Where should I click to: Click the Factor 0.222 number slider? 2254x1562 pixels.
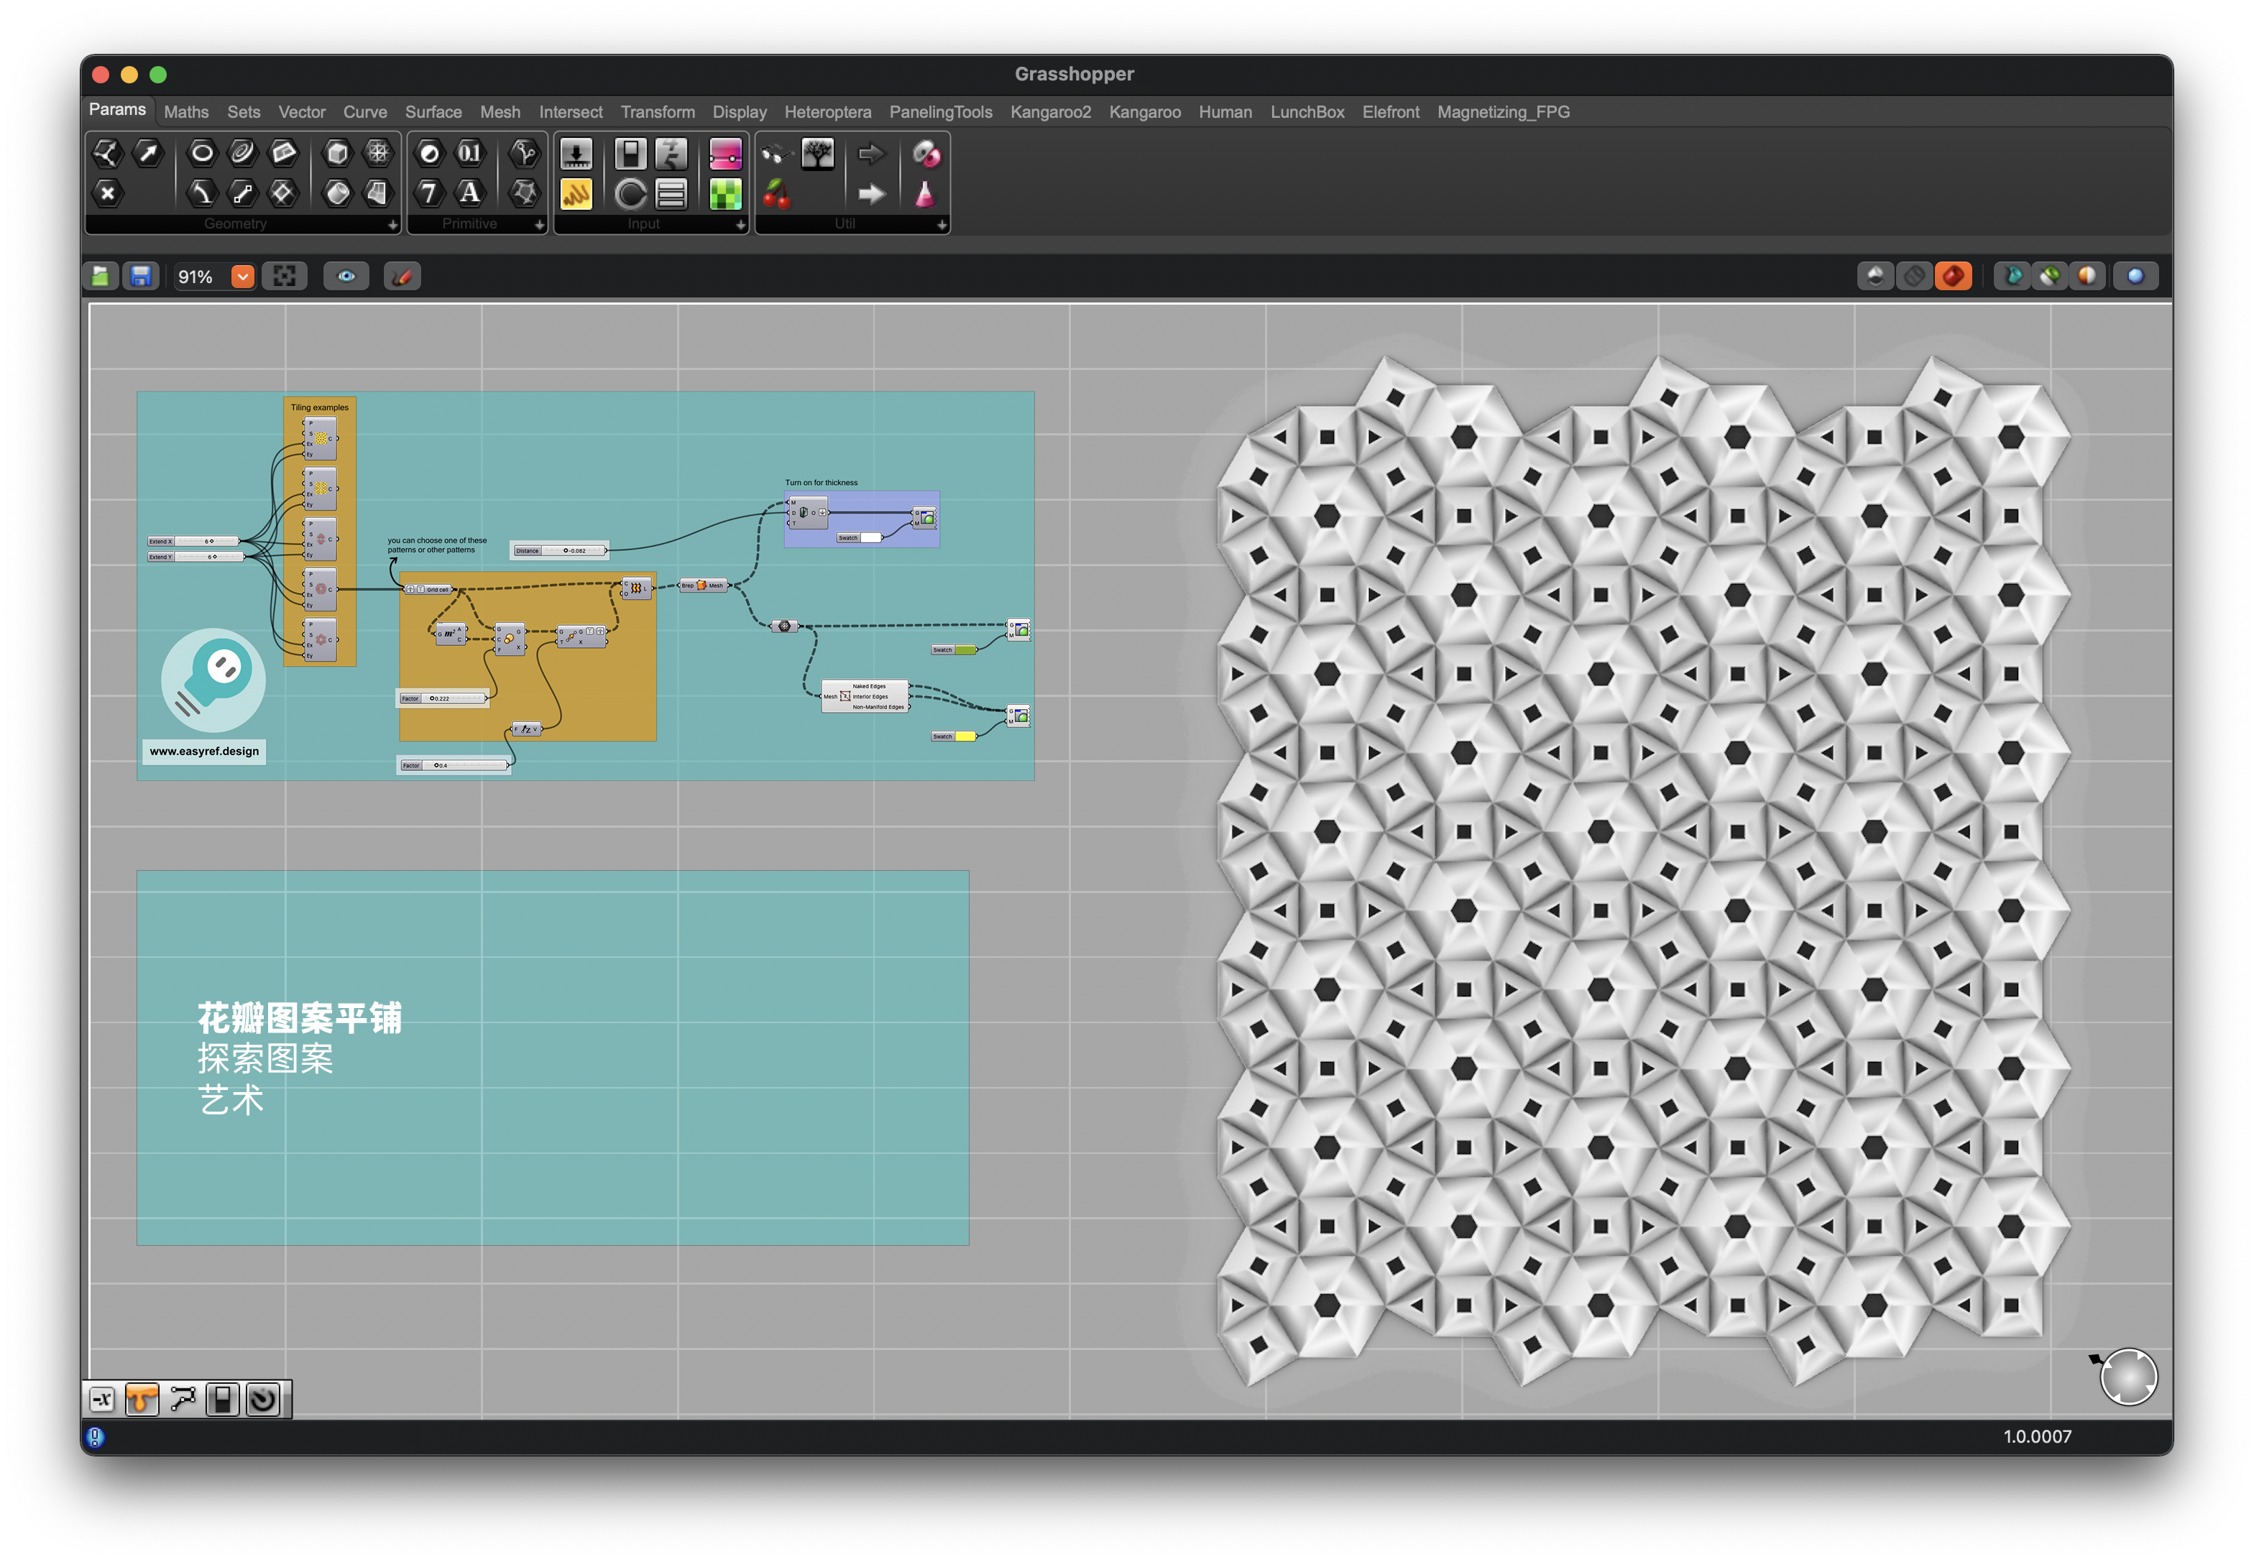tap(443, 699)
